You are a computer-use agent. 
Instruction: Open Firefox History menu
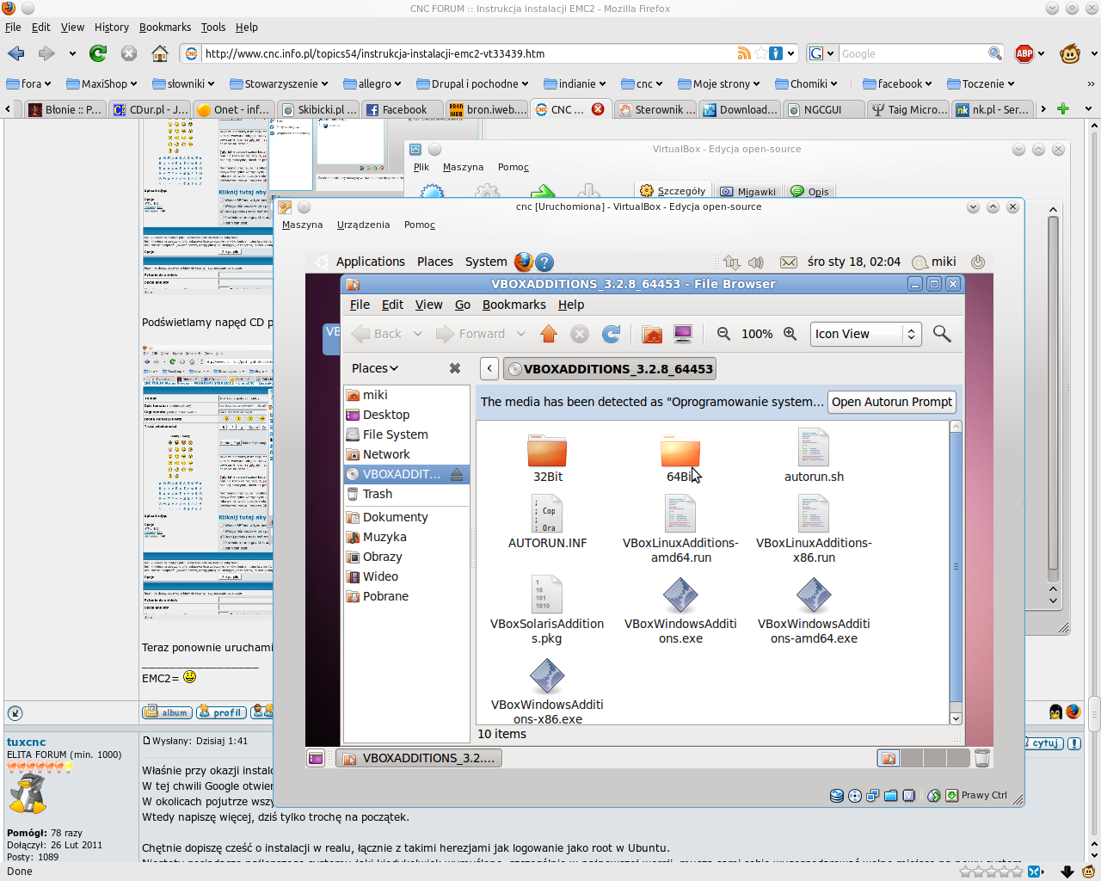tap(111, 27)
